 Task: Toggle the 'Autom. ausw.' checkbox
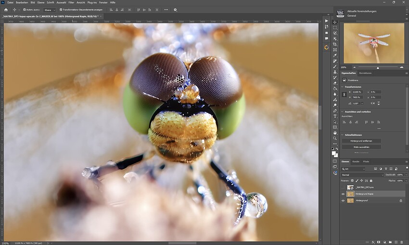pyautogui.click(x=25, y=10)
